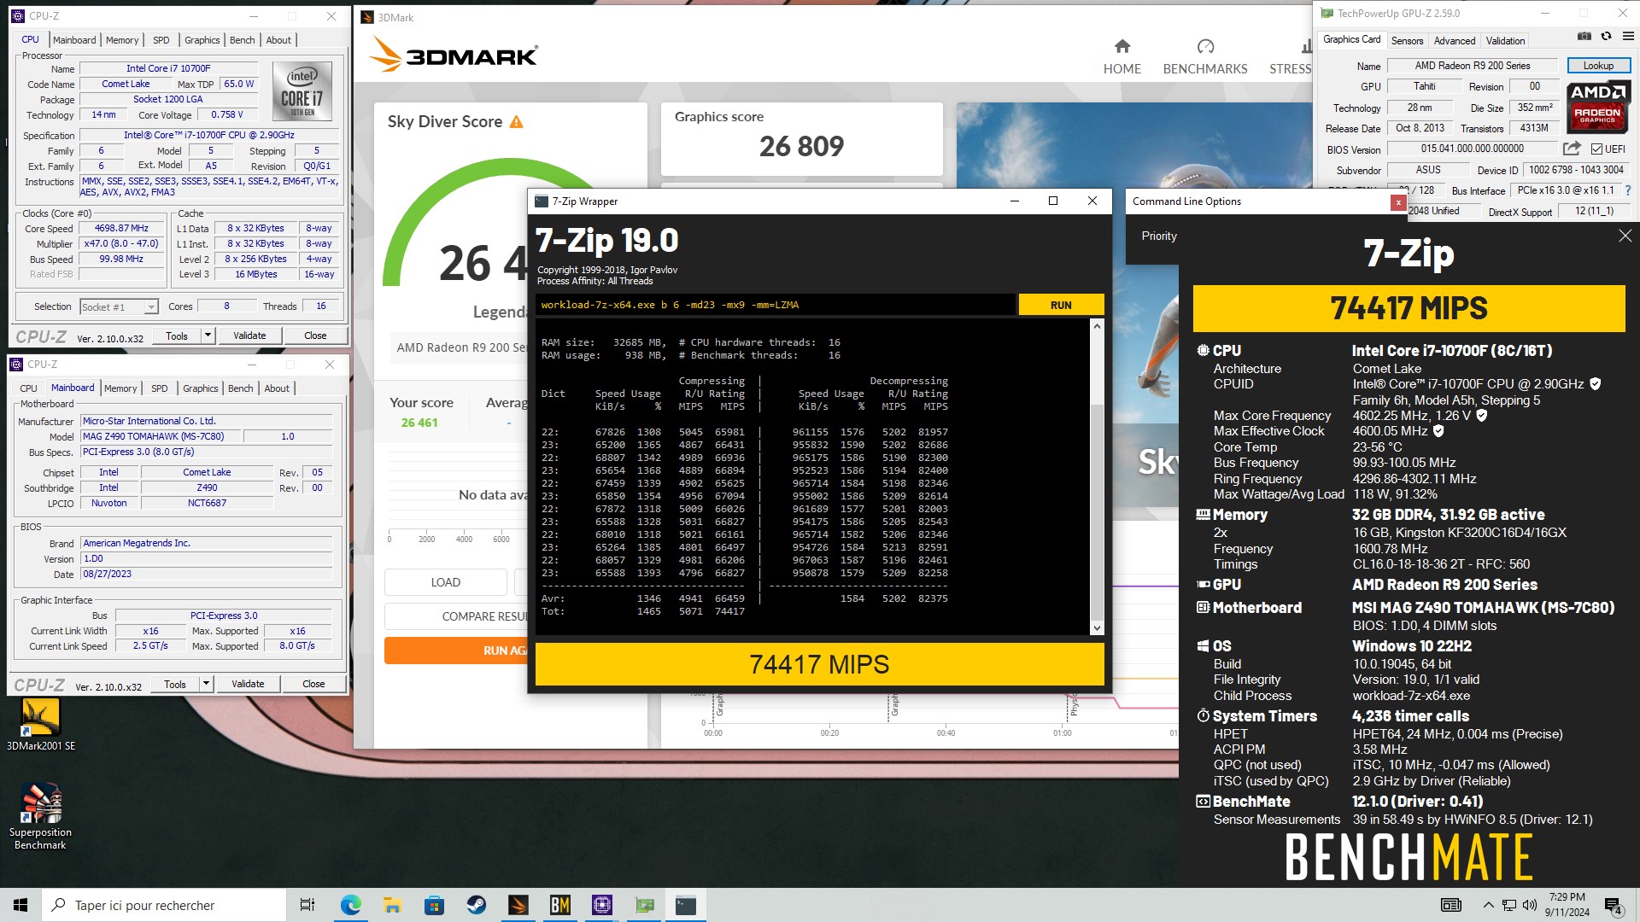
Task: Click yellow 74417 MIPS result bar in 7-Zip Wrapper
Action: (819, 664)
